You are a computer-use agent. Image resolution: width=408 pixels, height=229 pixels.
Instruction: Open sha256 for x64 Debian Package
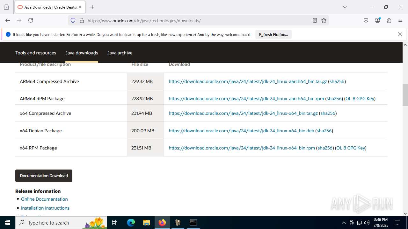[x=324, y=131]
